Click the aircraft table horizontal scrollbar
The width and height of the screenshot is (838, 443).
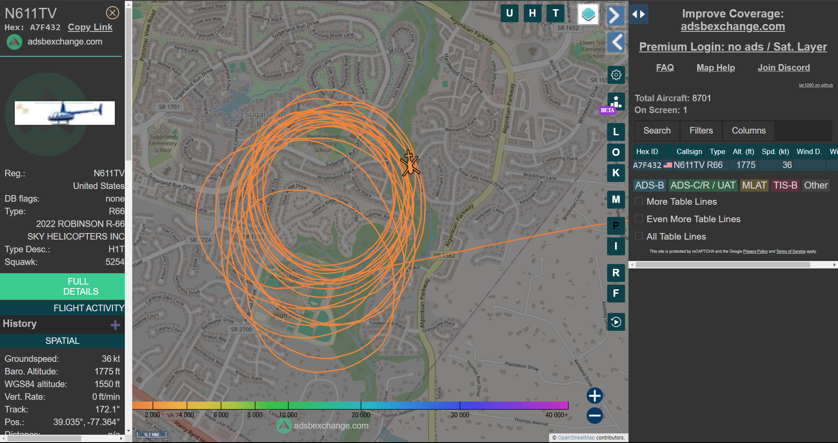click(x=723, y=264)
